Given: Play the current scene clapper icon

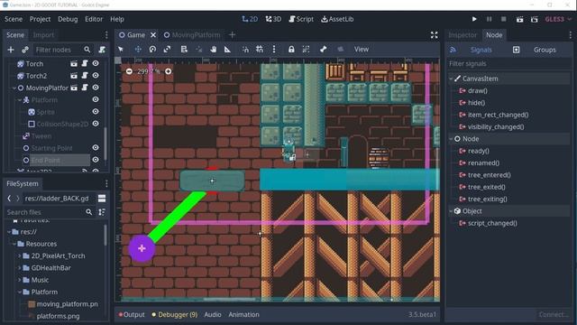Looking at the screenshot, I should click(x=519, y=19).
